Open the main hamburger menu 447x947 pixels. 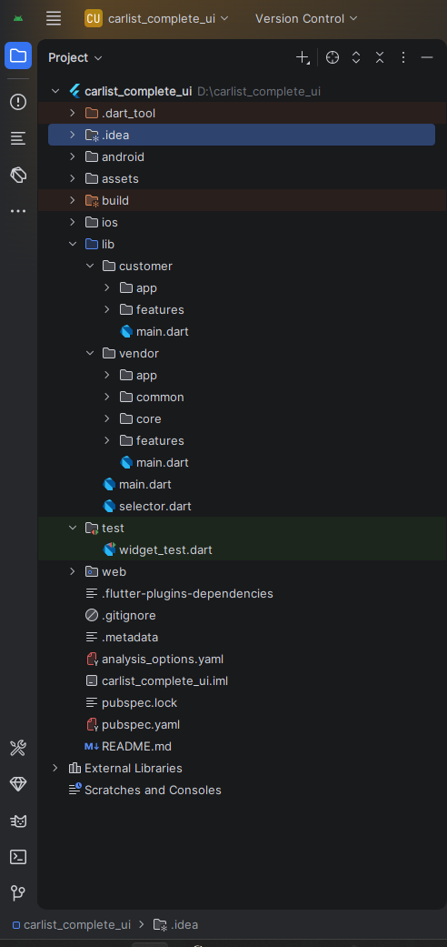pyautogui.click(x=54, y=19)
